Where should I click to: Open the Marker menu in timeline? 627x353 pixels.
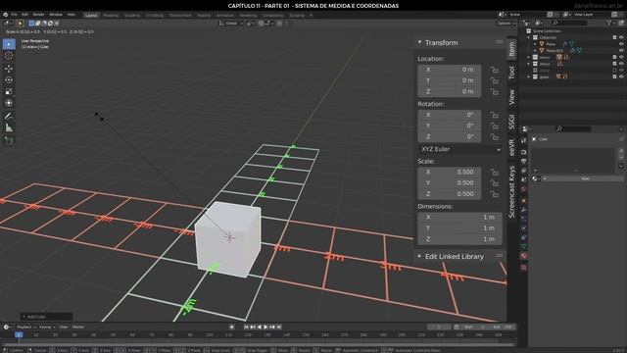(x=78, y=327)
